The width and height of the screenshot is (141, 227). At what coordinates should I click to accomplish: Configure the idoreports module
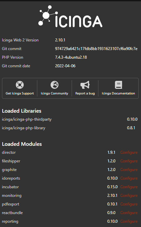pyautogui.click(x=129, y=178)
